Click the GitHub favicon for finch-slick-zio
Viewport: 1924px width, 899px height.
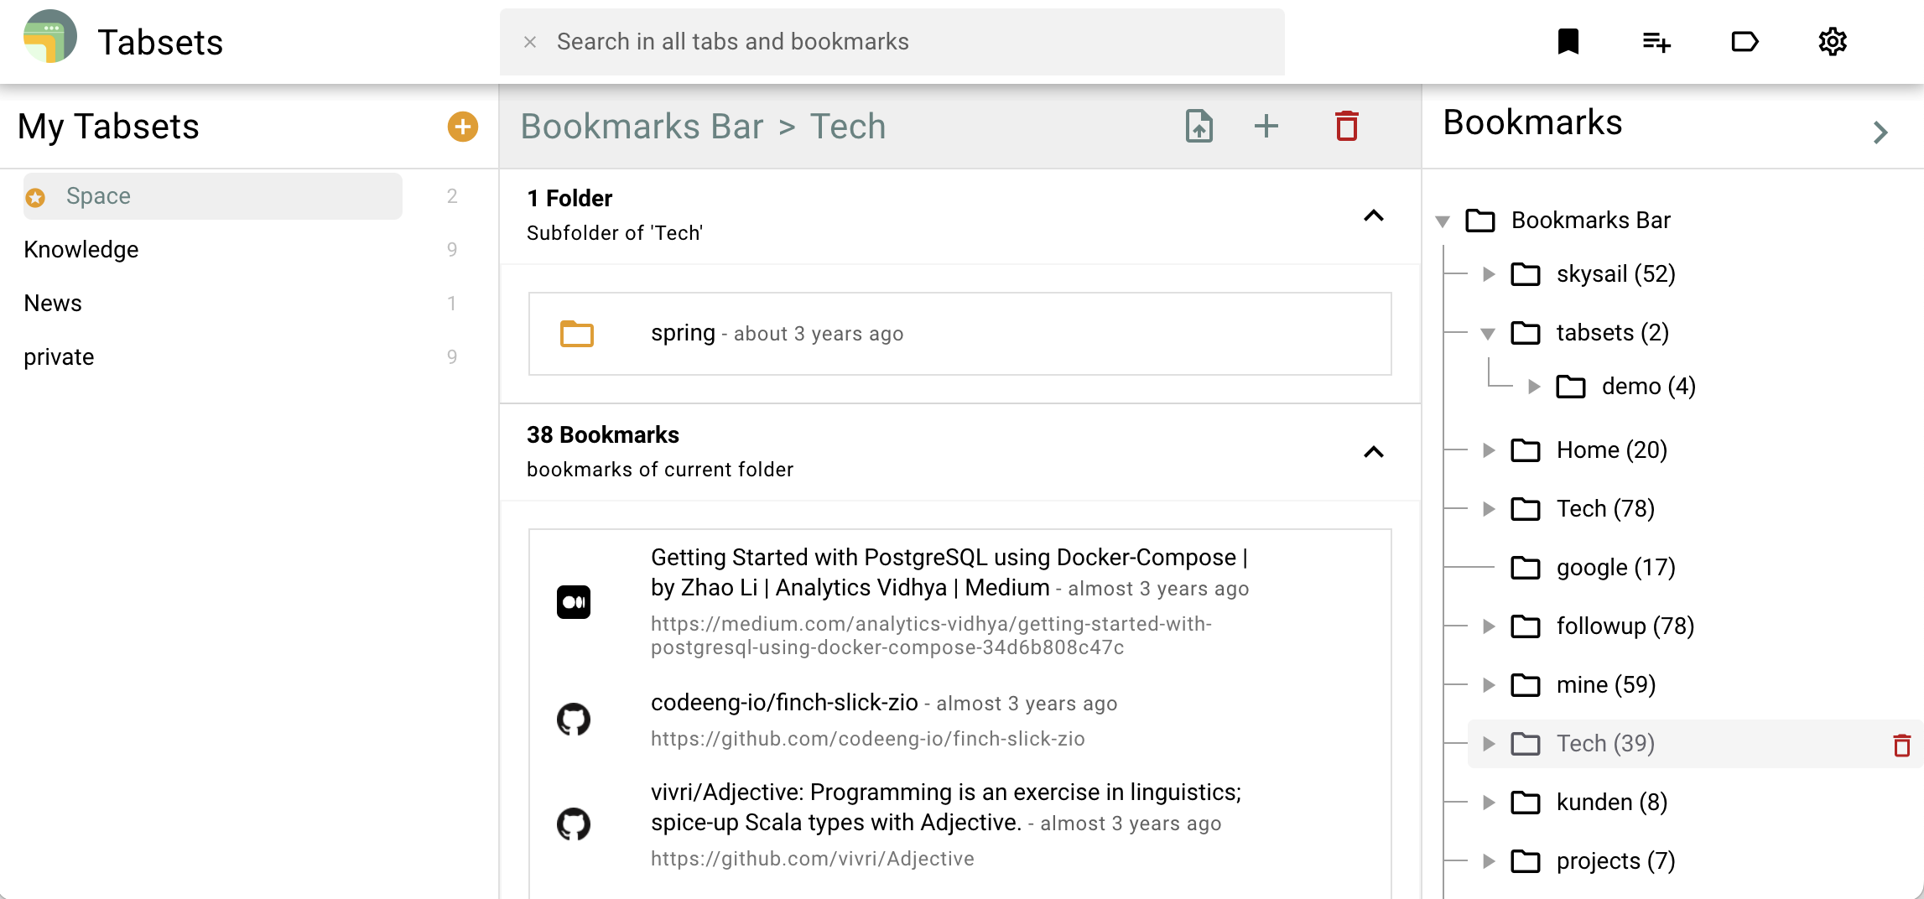pos(574,720)
